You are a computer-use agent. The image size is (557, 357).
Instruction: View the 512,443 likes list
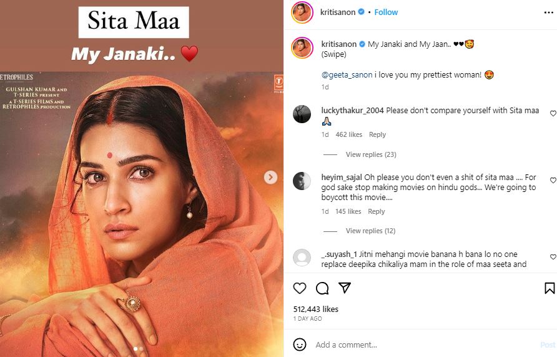tap(315, 309)
